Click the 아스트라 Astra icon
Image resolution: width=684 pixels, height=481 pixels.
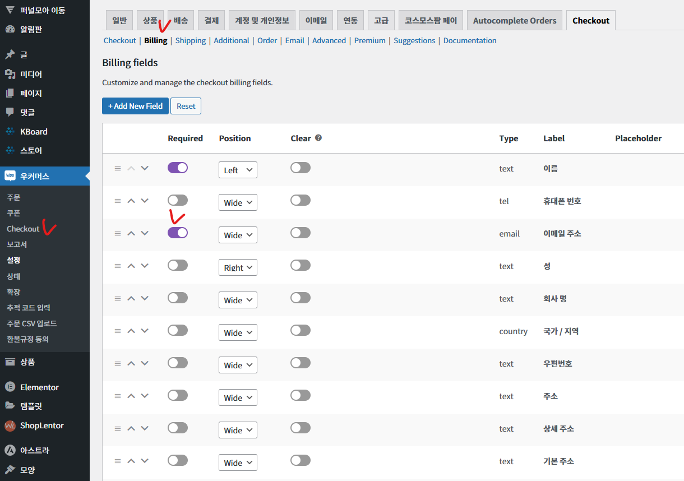(10, 450)
